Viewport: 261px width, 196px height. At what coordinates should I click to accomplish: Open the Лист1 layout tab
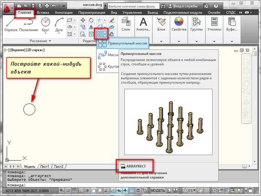click(45, 166)
